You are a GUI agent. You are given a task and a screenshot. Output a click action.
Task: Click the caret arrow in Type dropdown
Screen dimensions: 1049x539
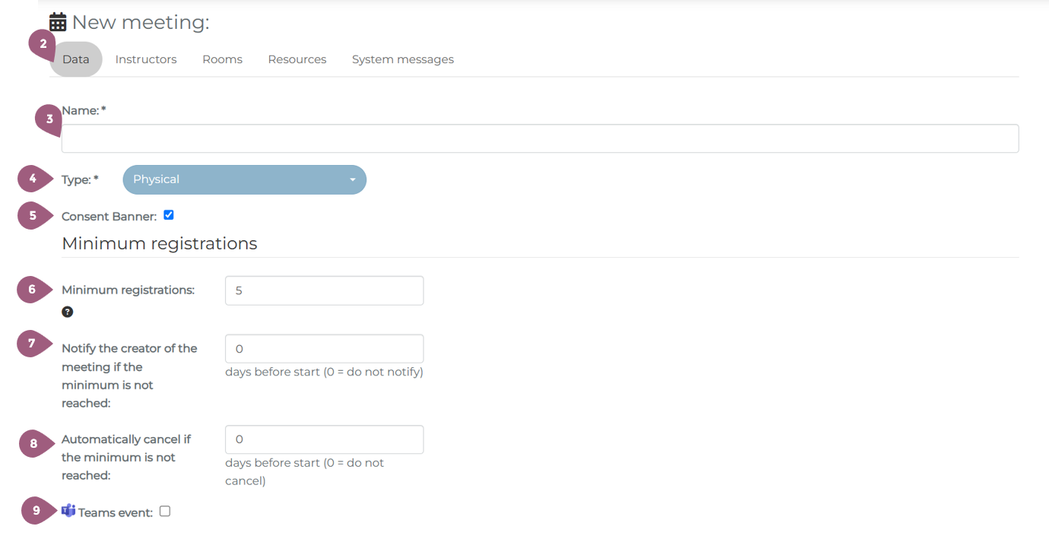353,180
